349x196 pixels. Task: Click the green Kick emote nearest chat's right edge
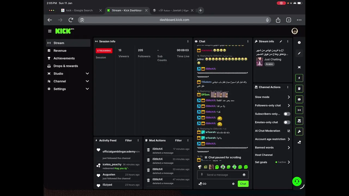point(246,167)
